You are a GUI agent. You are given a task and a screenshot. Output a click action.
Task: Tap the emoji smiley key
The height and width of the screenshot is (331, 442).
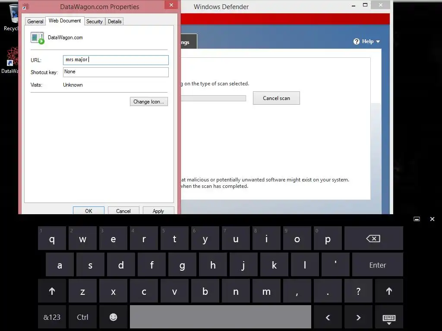(x=114, y=317)
